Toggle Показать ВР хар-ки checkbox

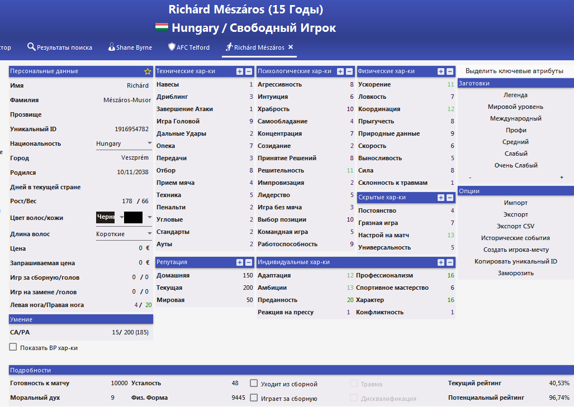(13, 347)
